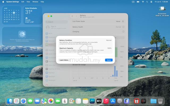Open Maps from the Dock
170x106 pixels.
coord(44,101)
